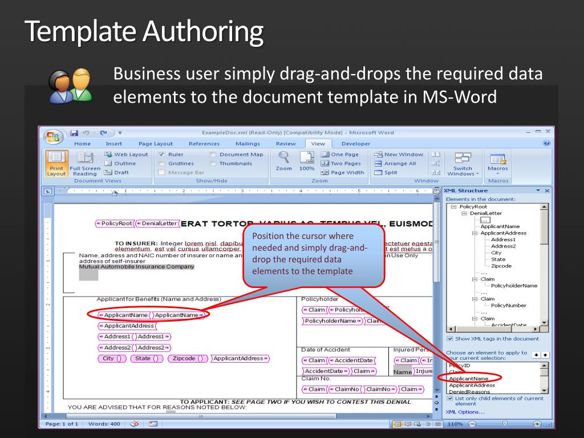Choose Web Layout view

tap(126, 154)
